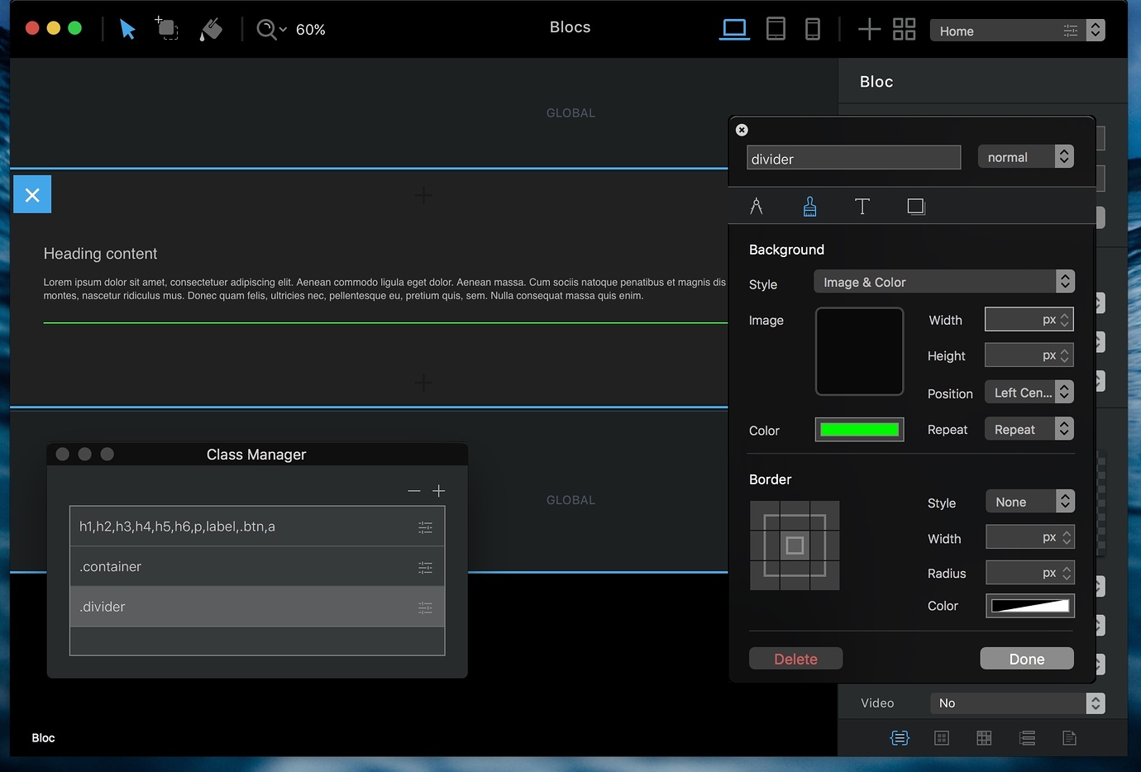
Task: Open the bloc layouts grid icon
Action: (904, 29)
